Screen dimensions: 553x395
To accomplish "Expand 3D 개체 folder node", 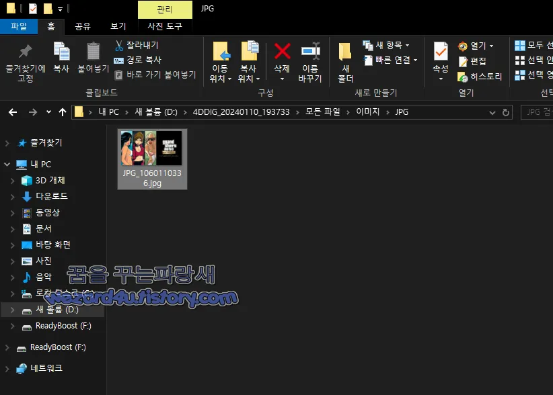I will (12, 181).
